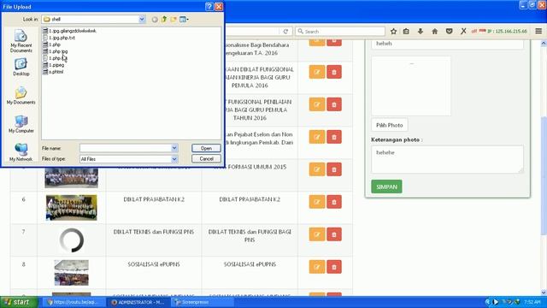
Task: Edit the SOSIALISASI ePUPNS row
Action: pos(317,267)
